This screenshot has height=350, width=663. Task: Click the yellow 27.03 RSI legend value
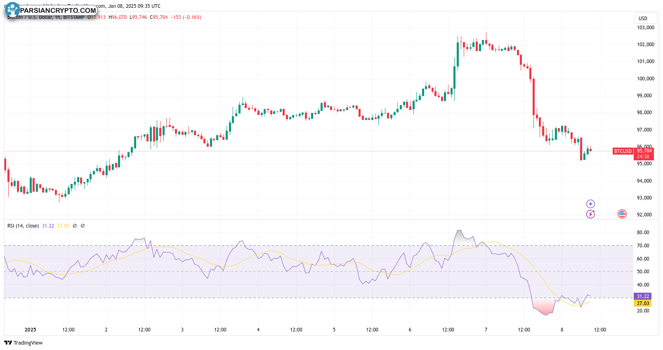[63, 226]
